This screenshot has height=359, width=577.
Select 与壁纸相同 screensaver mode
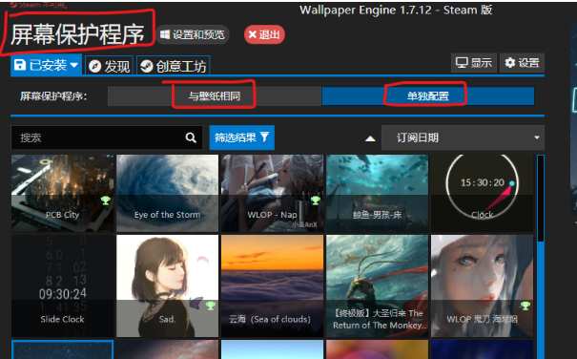pyautogui.click(x=215, y=96)
